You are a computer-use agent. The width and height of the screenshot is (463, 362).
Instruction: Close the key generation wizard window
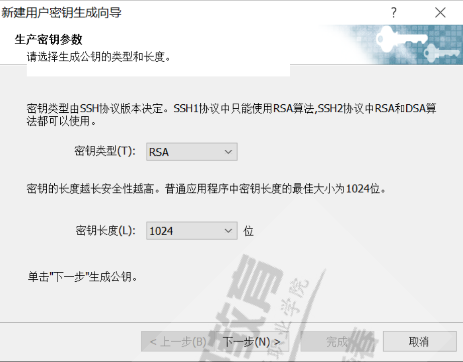(440, 13)
